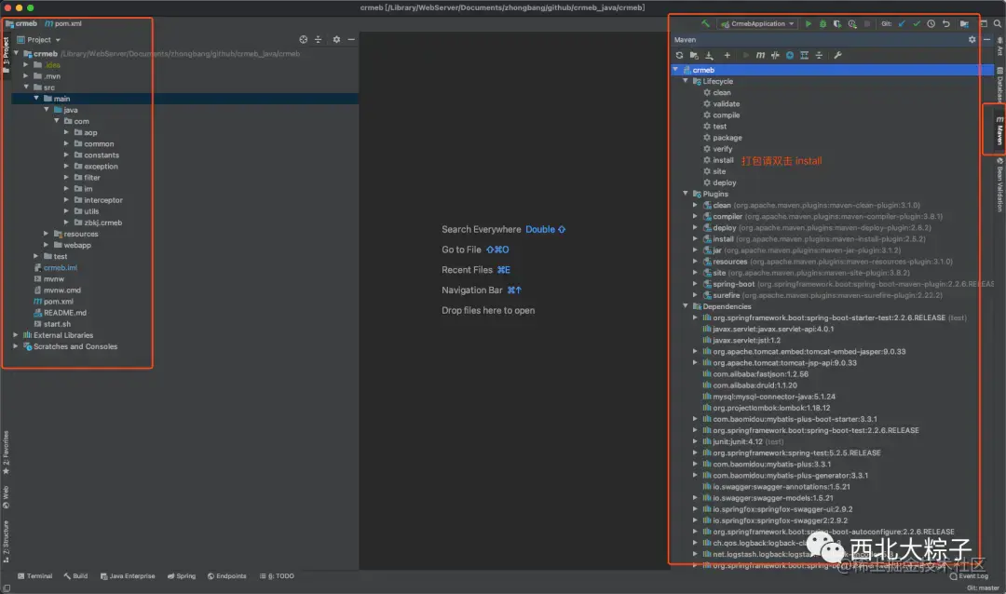Image resolution: width=1006 pixels, height=594 pixels.
Task: Click the Git update project arrow icon
Action: [902, 23]
